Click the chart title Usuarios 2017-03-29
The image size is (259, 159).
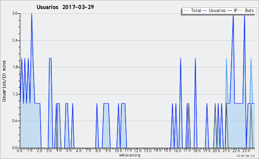[65, 7]
